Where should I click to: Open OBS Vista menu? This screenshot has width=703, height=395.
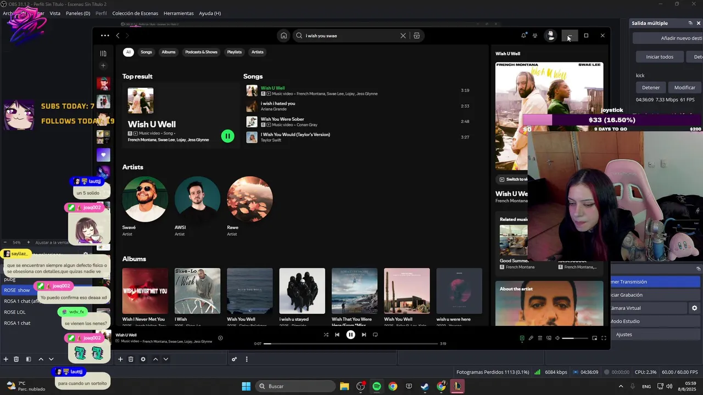[55, 13]
